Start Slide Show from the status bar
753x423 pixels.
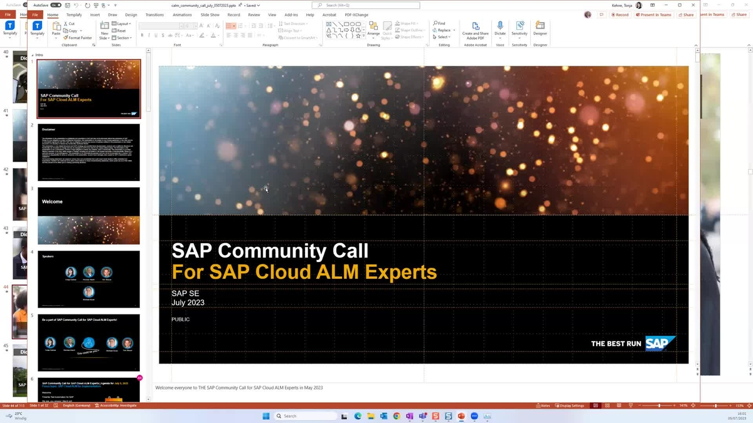point(631,405)
